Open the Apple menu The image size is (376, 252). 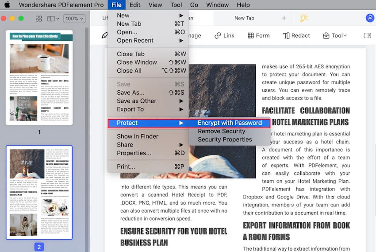click(x=7, y=4)
